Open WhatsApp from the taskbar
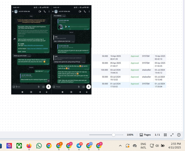Viewport: 185px width, 151px height. pyautogui.click(x=39, y=146)
